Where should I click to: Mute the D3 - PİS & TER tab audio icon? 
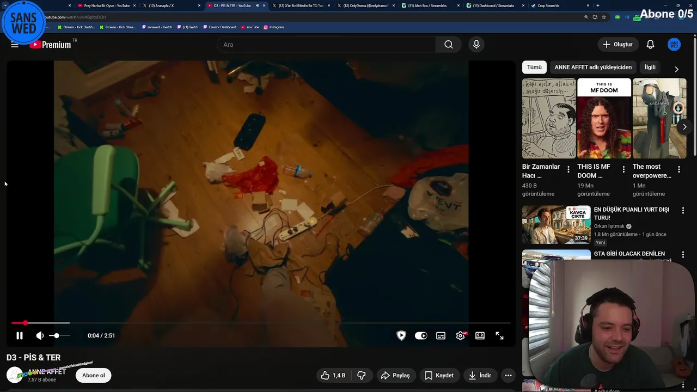point(258,5)
